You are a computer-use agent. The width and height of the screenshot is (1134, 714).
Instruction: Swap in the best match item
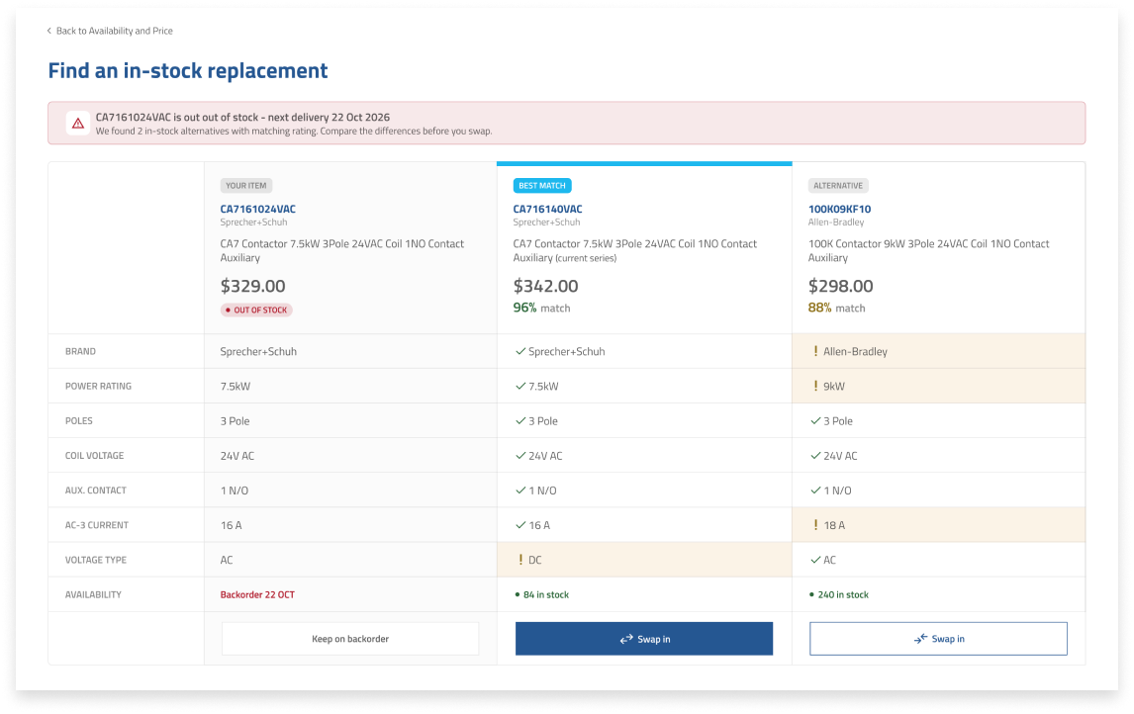(x=643, y=639)
